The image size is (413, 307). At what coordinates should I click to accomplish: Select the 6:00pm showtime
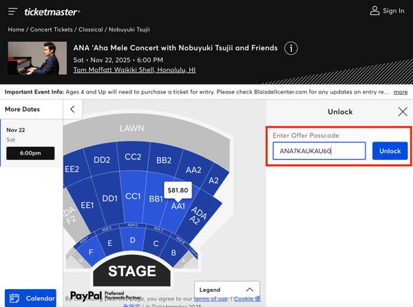pyautogui.click(x=30, y=153)
